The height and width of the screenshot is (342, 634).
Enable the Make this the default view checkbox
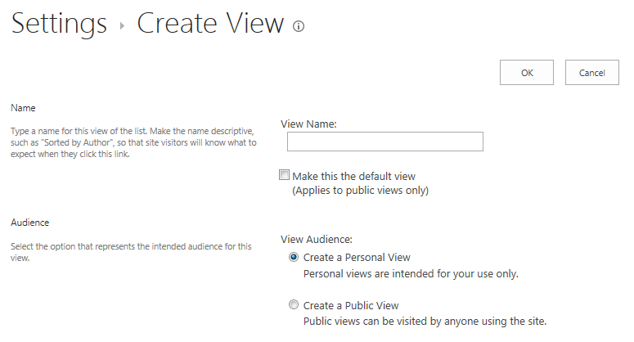(x=284, y=175)
